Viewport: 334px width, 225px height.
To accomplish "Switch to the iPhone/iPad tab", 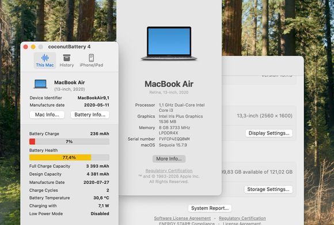I will [x=91, y=61].
